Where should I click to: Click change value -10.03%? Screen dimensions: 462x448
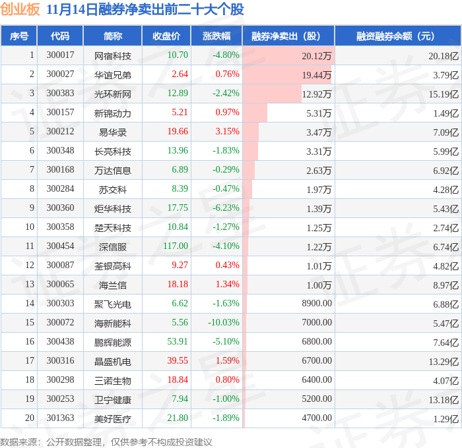(224, 323)
